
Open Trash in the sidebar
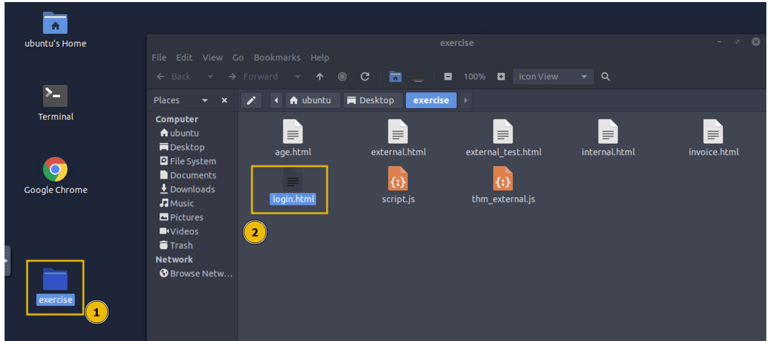[x=176, y=245]
